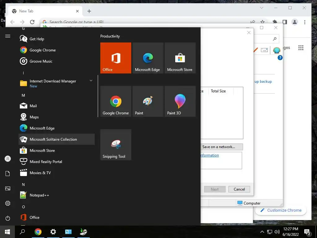Click the Productivity group heading
This screenshot has width=317, height=238.
[110, 36]
